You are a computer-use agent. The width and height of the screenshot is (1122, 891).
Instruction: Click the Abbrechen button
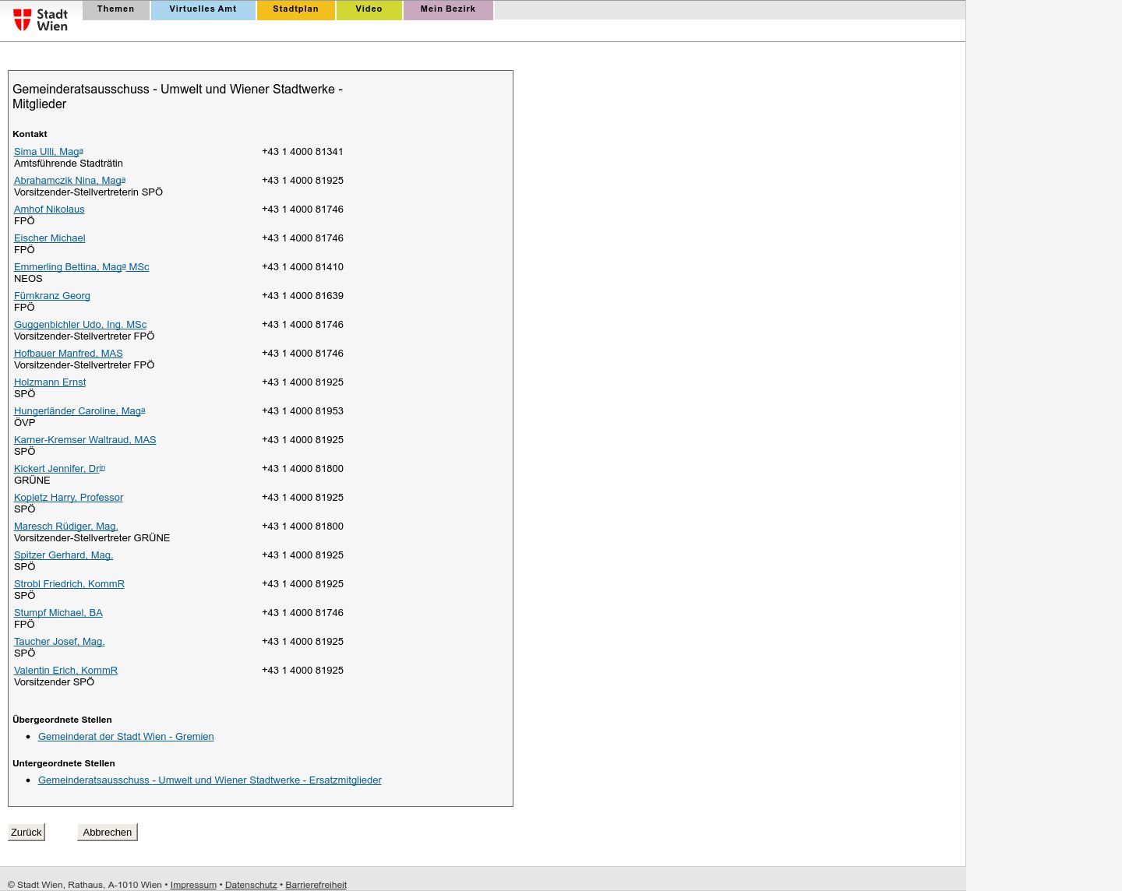[x=108, y=832]
